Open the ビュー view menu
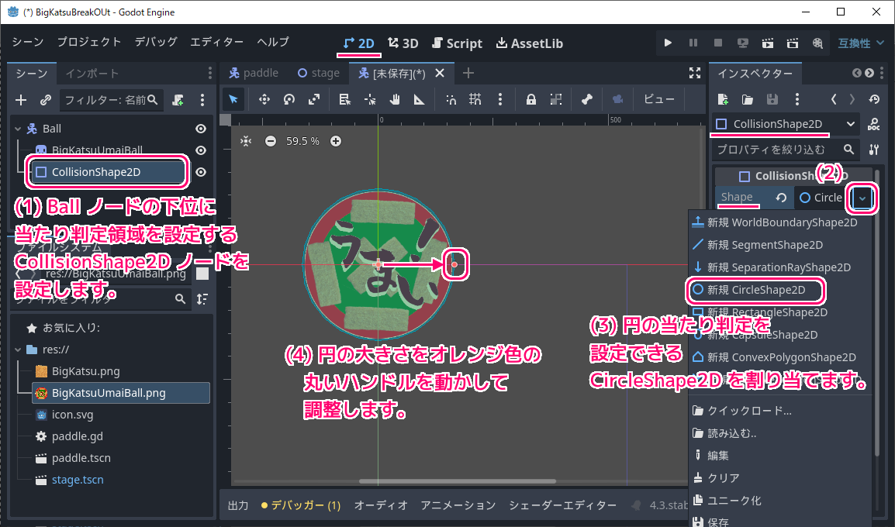This screenshot has height=527, width=895. click(658, 99)
